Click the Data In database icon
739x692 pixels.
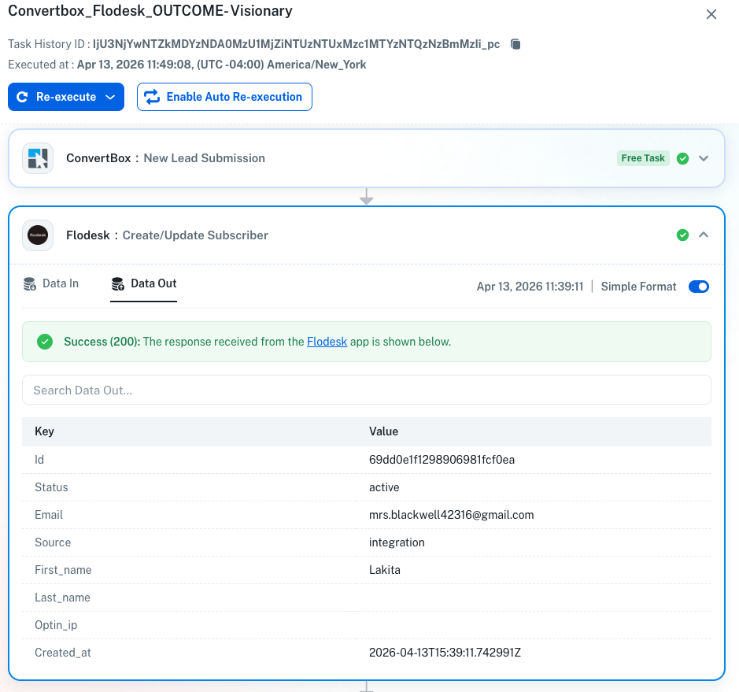(30, 284)
